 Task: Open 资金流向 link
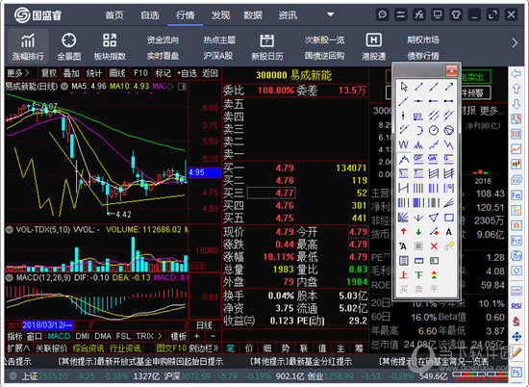coord(163,39)
